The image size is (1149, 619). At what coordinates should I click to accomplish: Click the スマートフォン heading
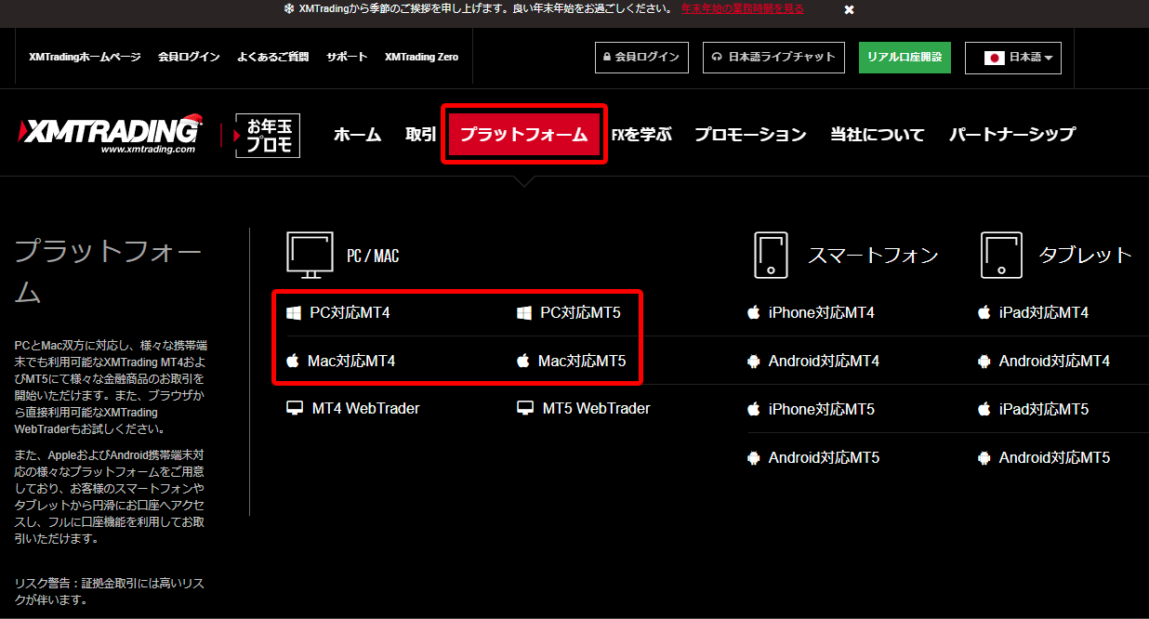pos(873,255)
